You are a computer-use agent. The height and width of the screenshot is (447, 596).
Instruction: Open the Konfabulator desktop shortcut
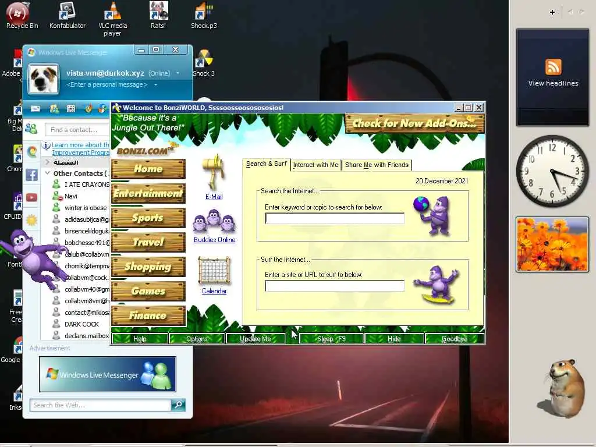click(68, 15)
